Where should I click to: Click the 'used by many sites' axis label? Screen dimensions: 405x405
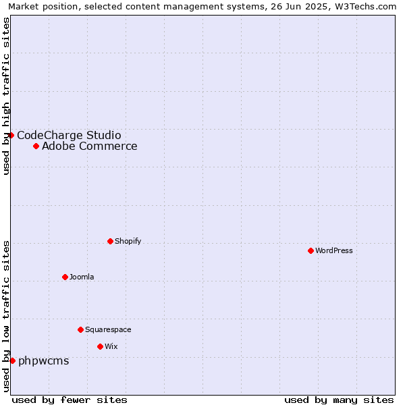point(339,400)
